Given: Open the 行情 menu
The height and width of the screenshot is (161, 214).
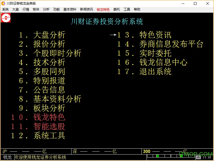Looking at the screenshot, I should (x=26, y=9).
